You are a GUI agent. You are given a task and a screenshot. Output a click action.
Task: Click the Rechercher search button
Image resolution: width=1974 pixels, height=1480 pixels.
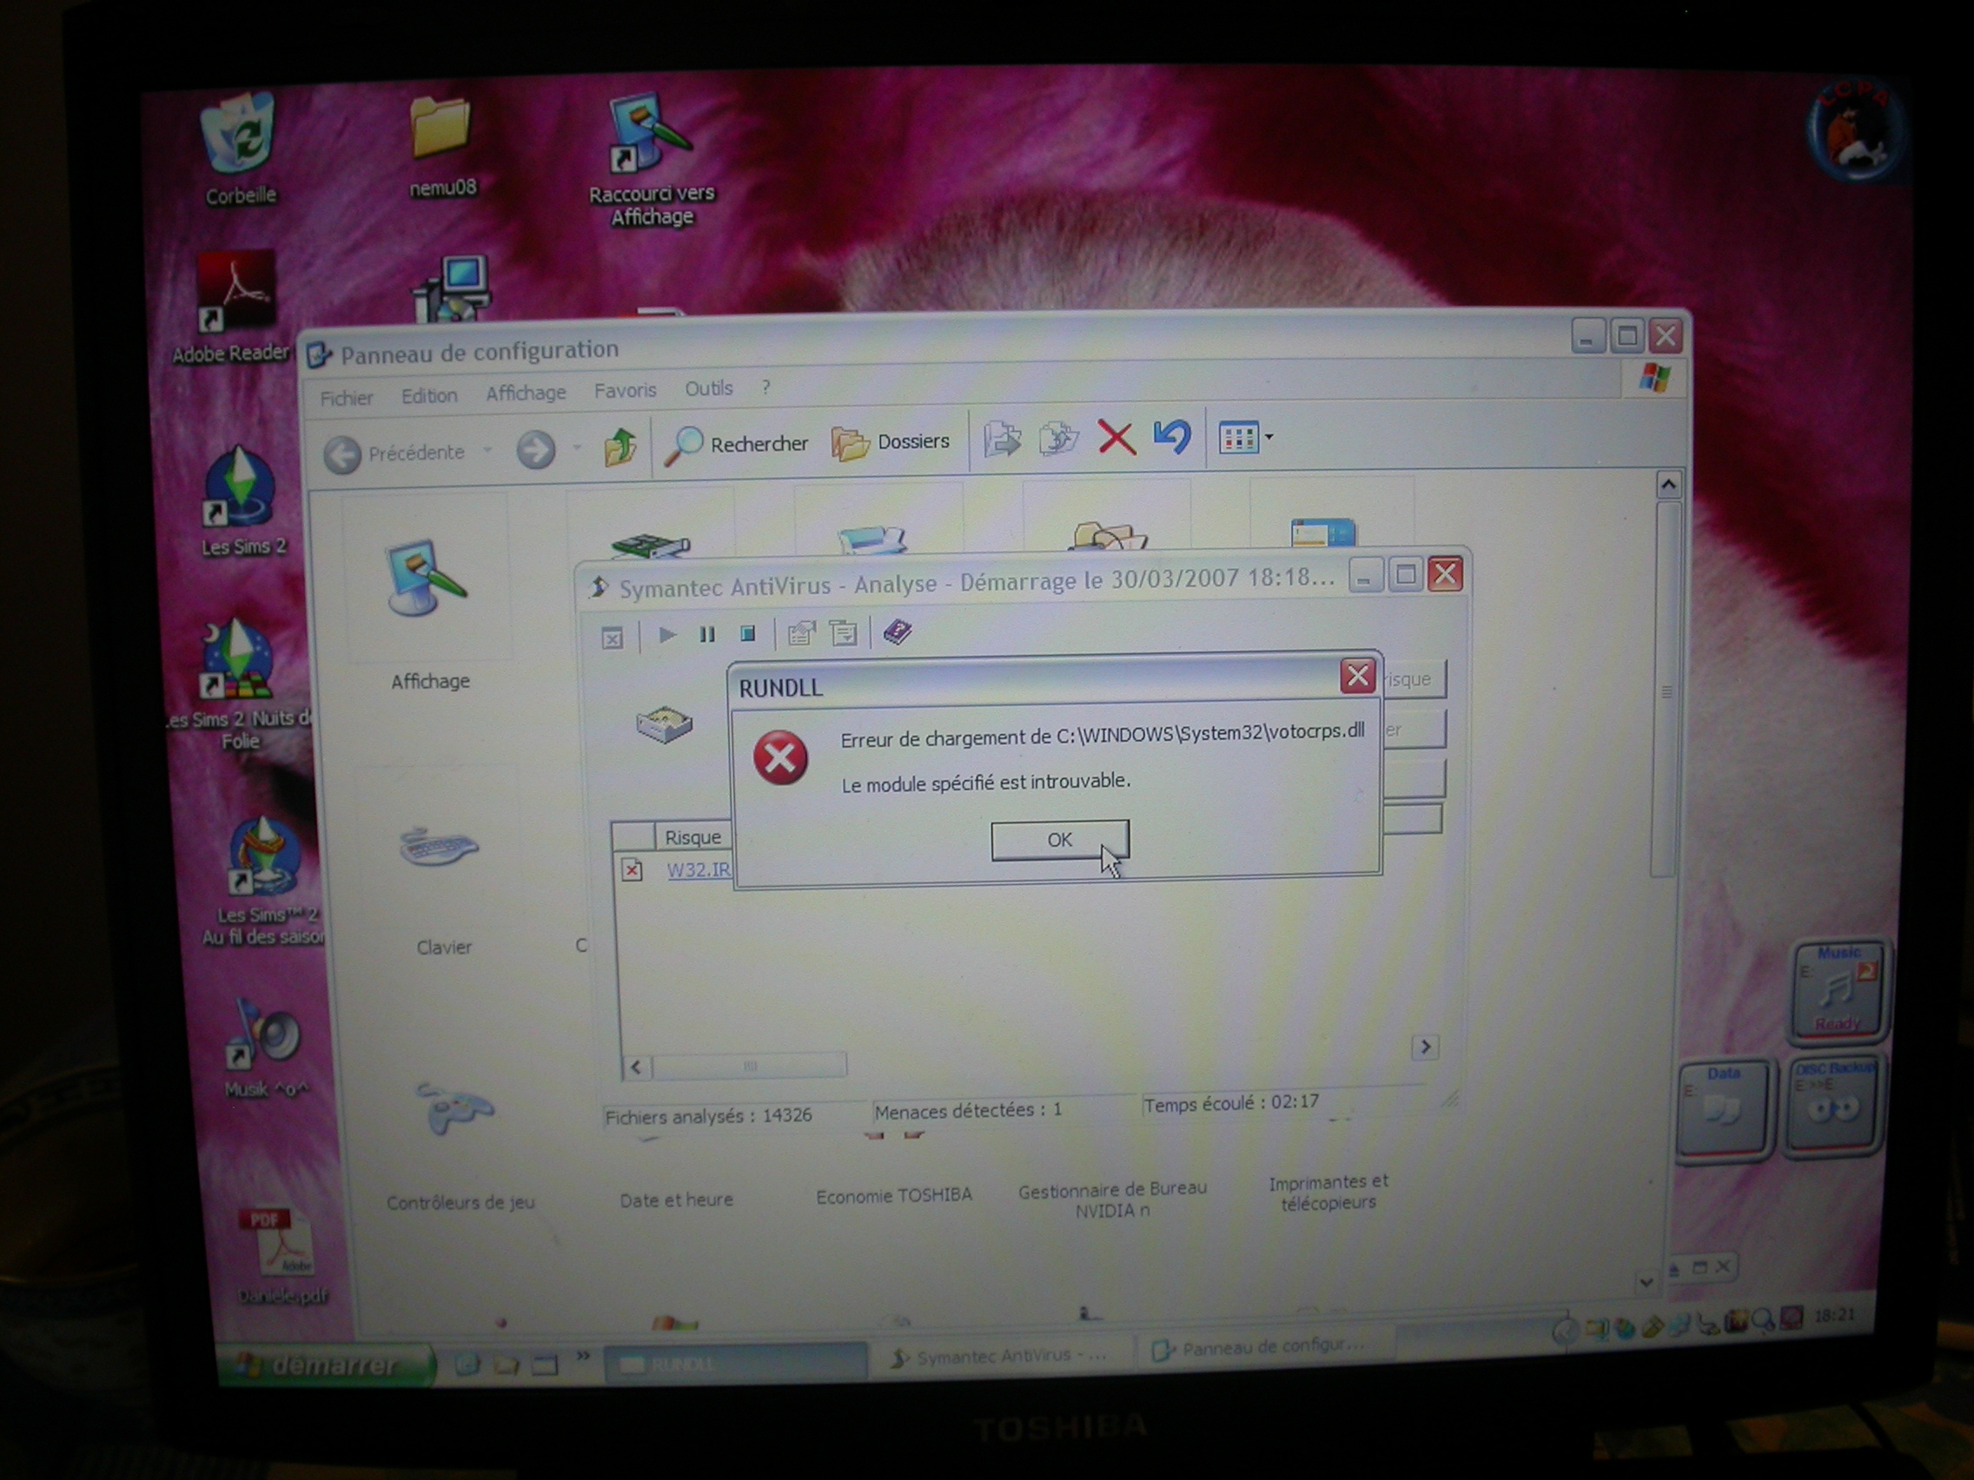coord(737,445)
